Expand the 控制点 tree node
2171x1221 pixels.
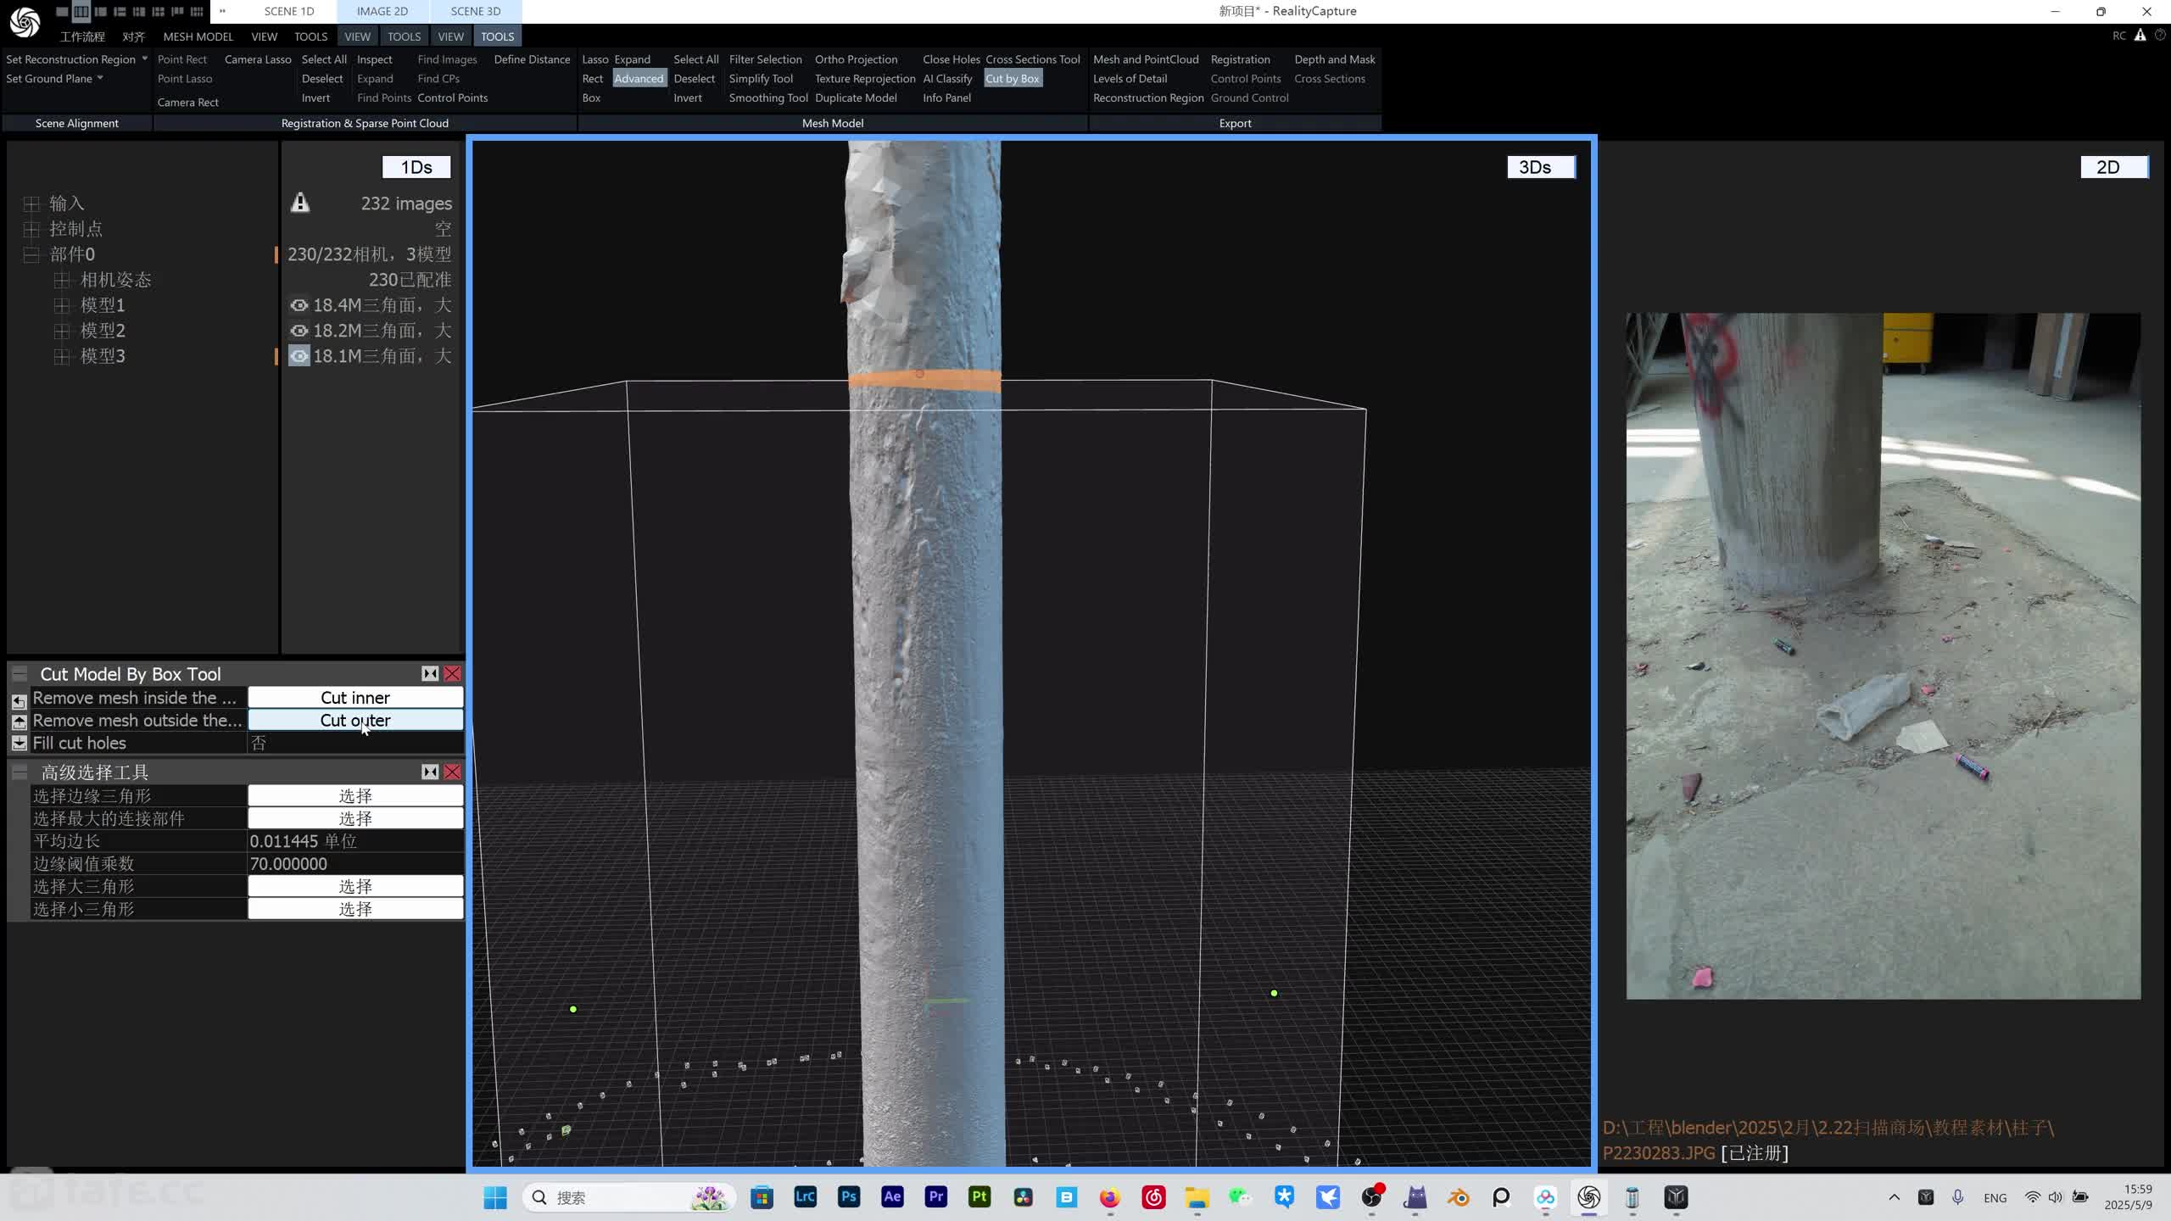pyautogui.click(x=31, y=229)
